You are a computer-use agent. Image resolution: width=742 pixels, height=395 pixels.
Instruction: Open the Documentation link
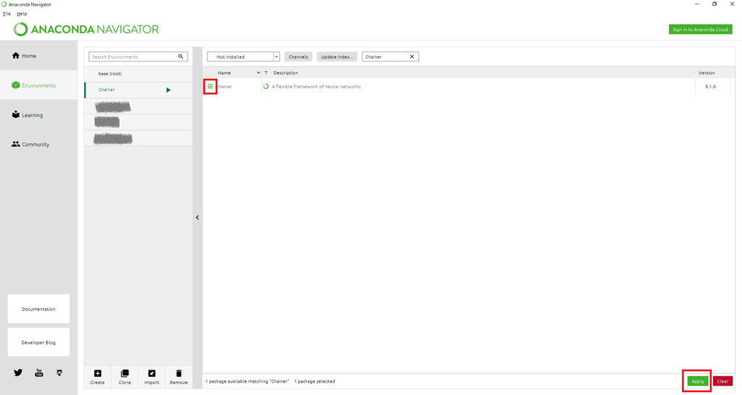(38, 309)
